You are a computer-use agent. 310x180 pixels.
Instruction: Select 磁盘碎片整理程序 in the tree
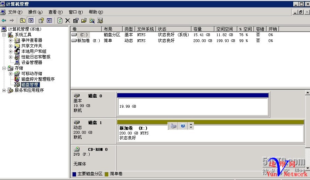point(38,79)
